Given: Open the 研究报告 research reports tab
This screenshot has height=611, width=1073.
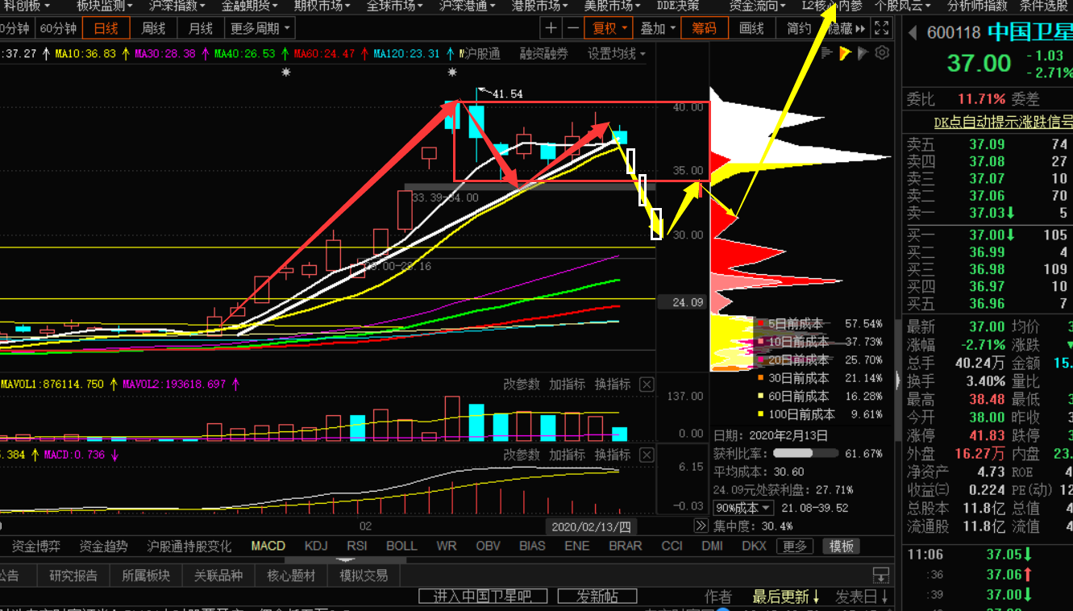Looking at the screenshot, I should pos(73,576).
